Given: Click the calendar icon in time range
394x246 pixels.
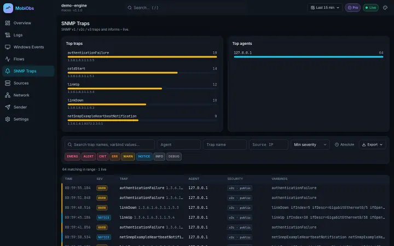Looking at the screenshot, I should click(x=312, y=8).
